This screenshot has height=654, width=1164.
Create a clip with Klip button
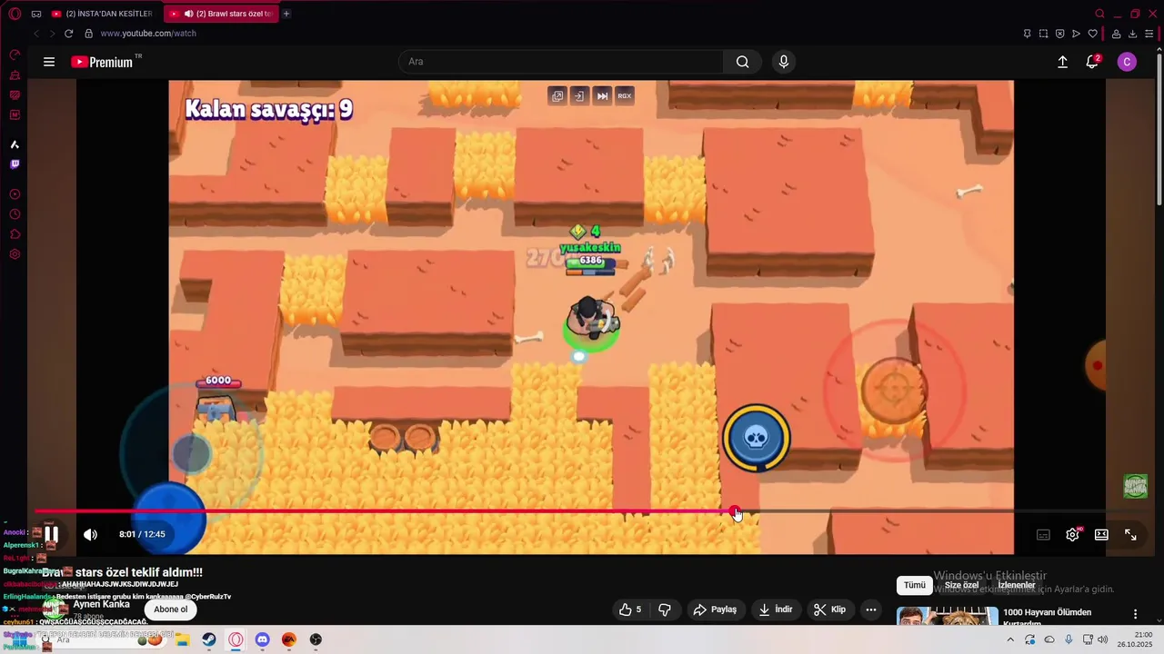830,609
